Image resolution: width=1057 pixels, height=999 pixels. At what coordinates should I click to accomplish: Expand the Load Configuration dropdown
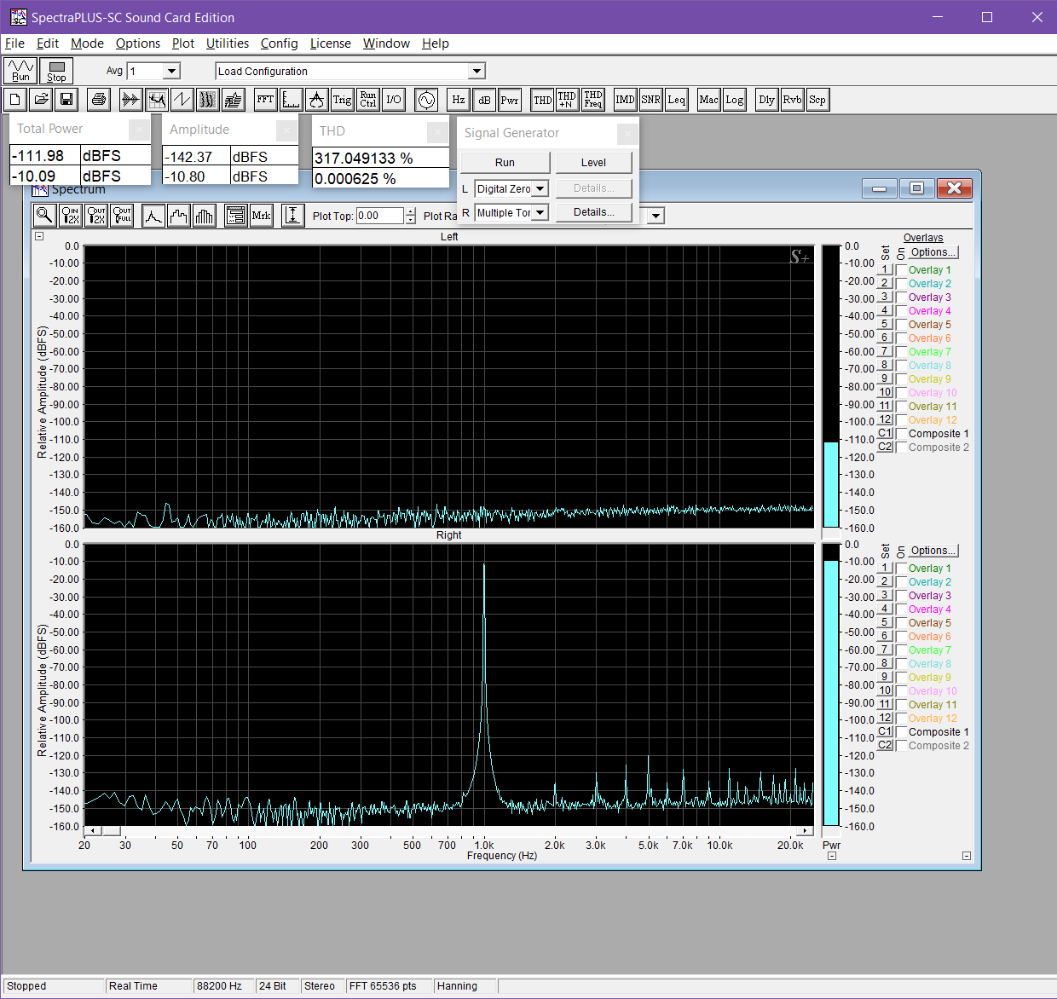tap(477, 72)
